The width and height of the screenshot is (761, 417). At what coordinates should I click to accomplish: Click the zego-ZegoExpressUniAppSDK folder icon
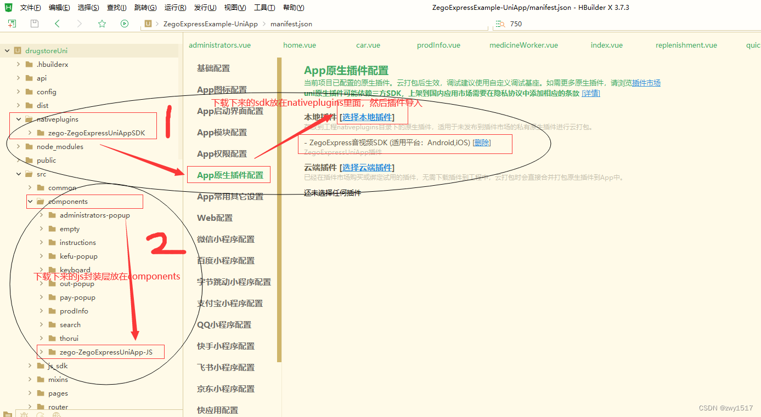(x=41, y=133)
